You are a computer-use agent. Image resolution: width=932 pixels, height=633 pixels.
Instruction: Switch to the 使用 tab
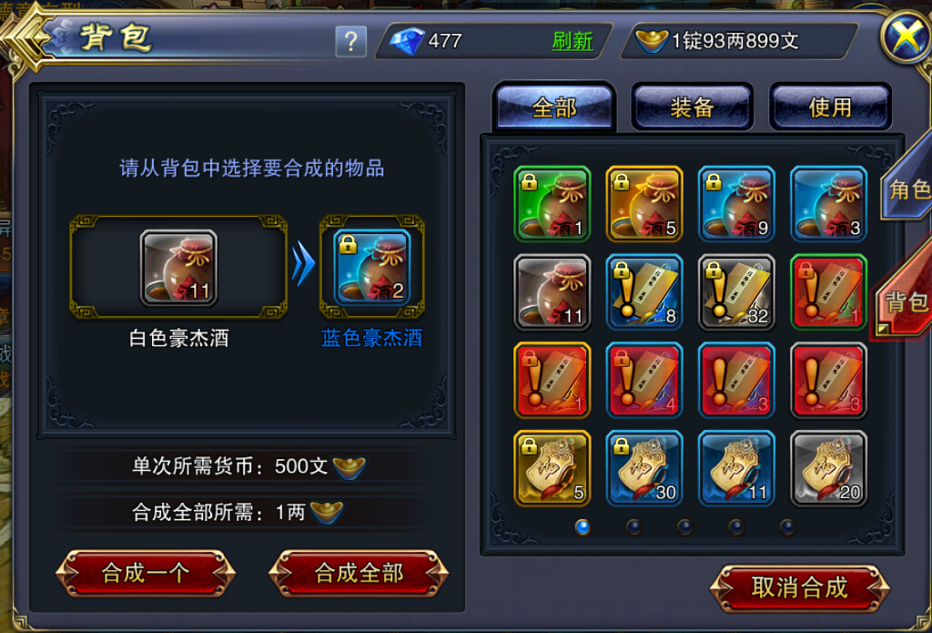[x=830, y=107]
